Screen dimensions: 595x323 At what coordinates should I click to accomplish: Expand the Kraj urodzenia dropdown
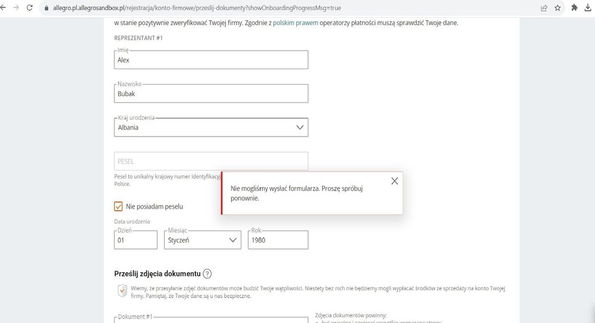(x=211, y=128)
